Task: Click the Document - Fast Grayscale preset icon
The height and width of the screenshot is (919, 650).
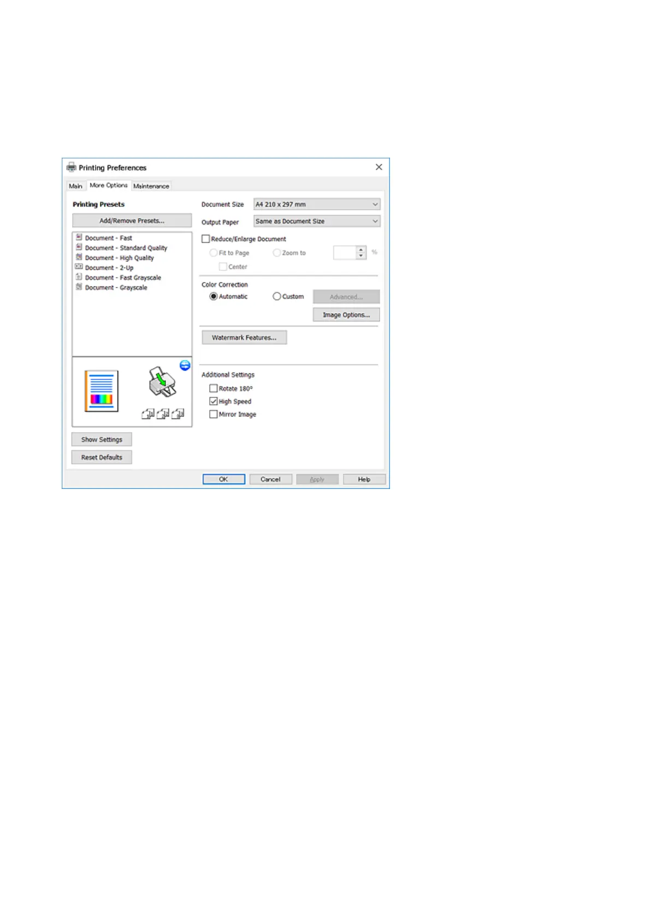Action: click(79, 277)
